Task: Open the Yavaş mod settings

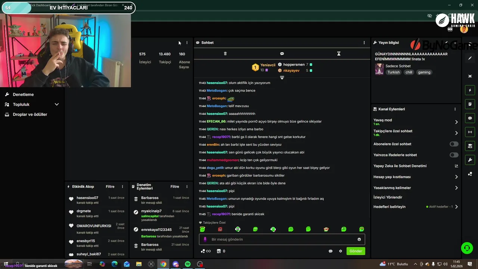Action: pos(416,122)
